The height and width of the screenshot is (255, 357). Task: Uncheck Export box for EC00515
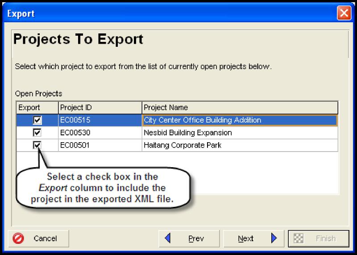(x=37, y=120)
